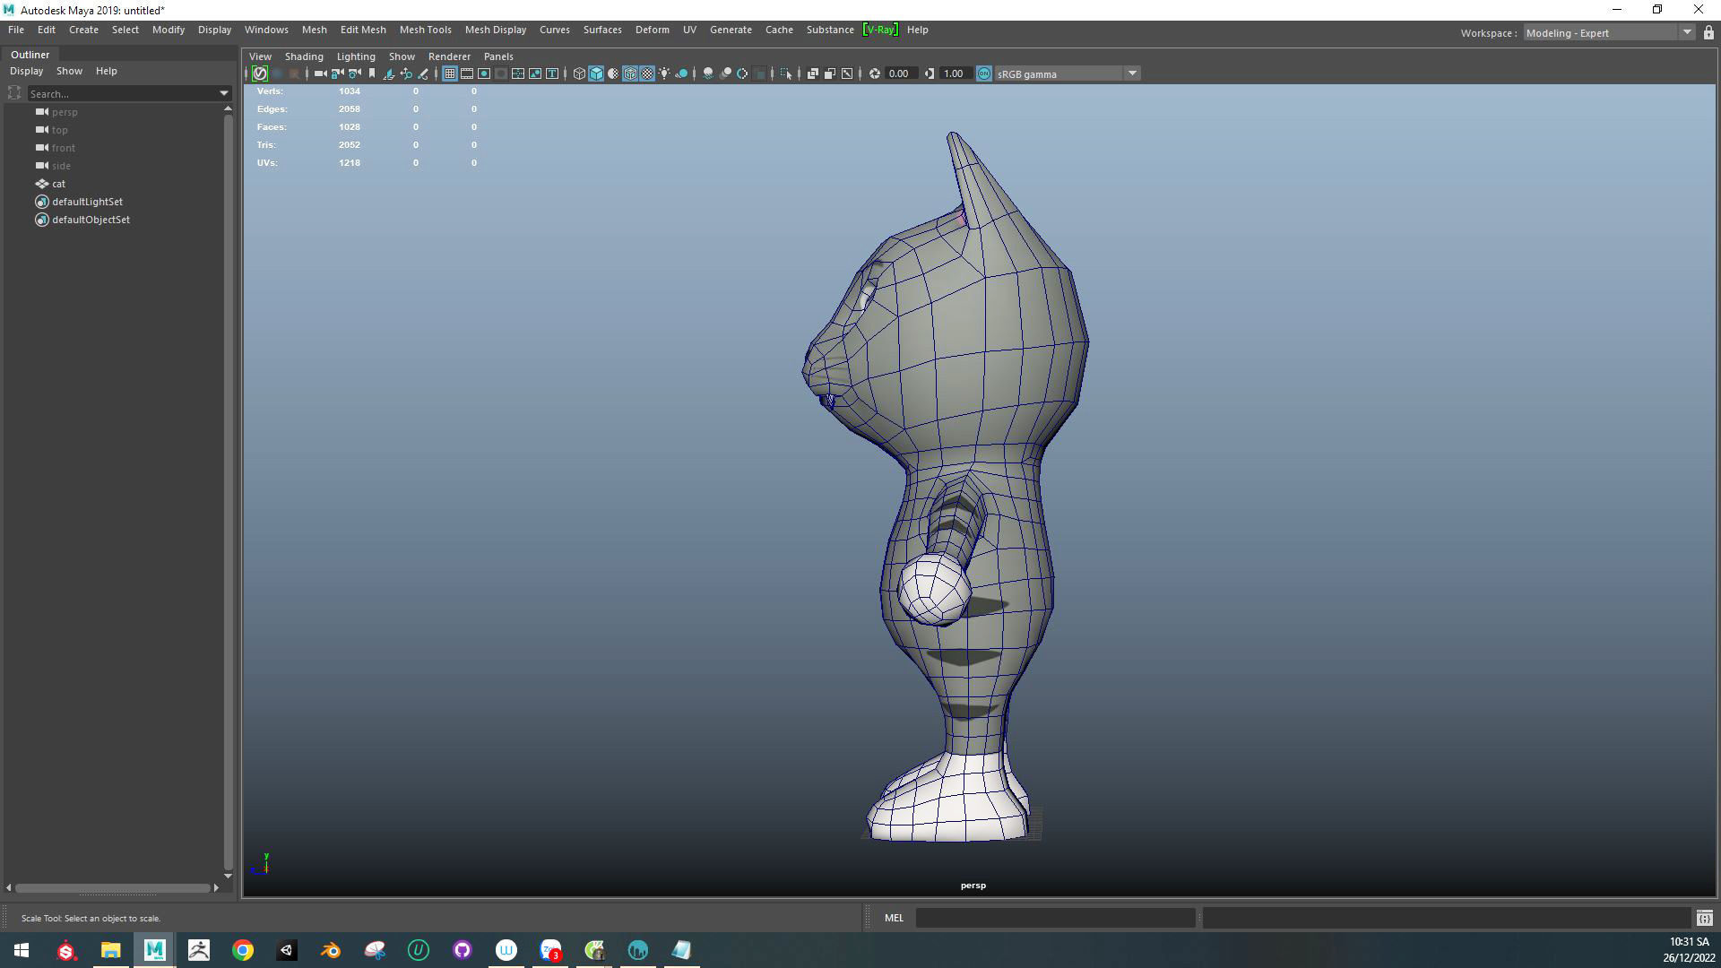Click the V-Ray icon in panel toolbar
Viewport: 1721px width, 968px height.
point(260,73)
